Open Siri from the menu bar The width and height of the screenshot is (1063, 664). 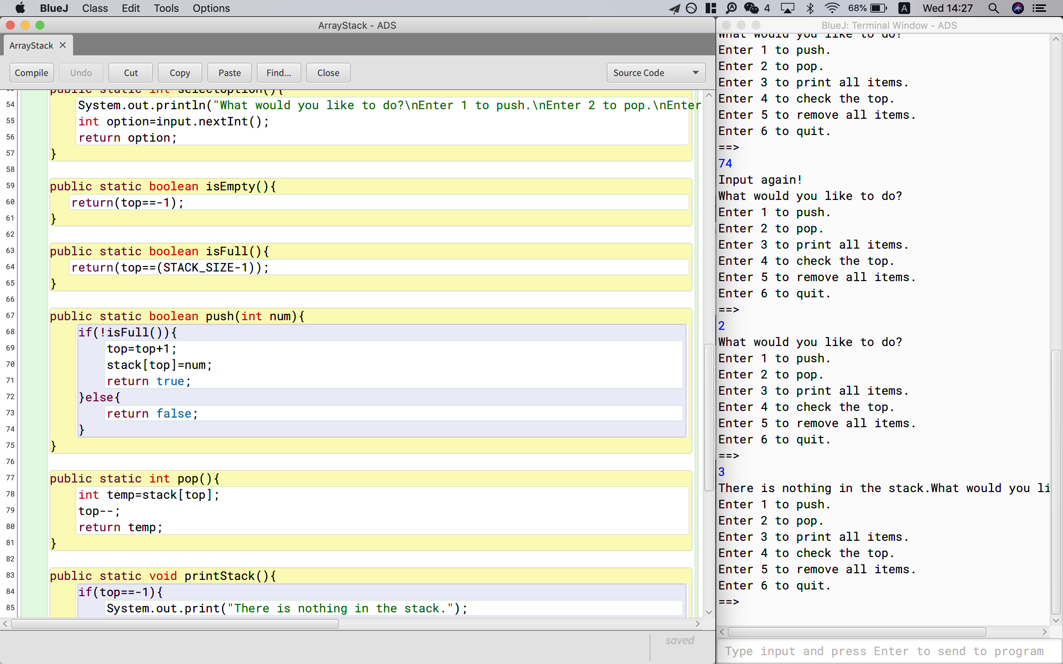[x=1018, y=8]
